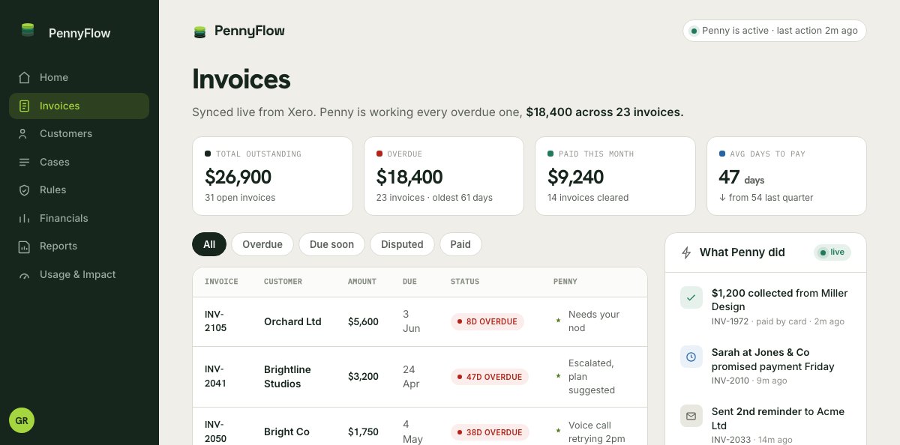Image resolution: width=900 pixels, height=445 pixels.
Task: Open Rules in the sidebar
Action: 79,190
